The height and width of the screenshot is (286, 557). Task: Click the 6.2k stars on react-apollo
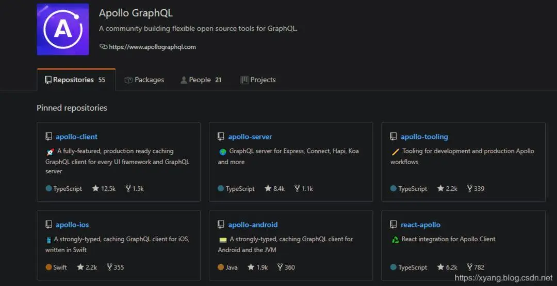(447, 267)
